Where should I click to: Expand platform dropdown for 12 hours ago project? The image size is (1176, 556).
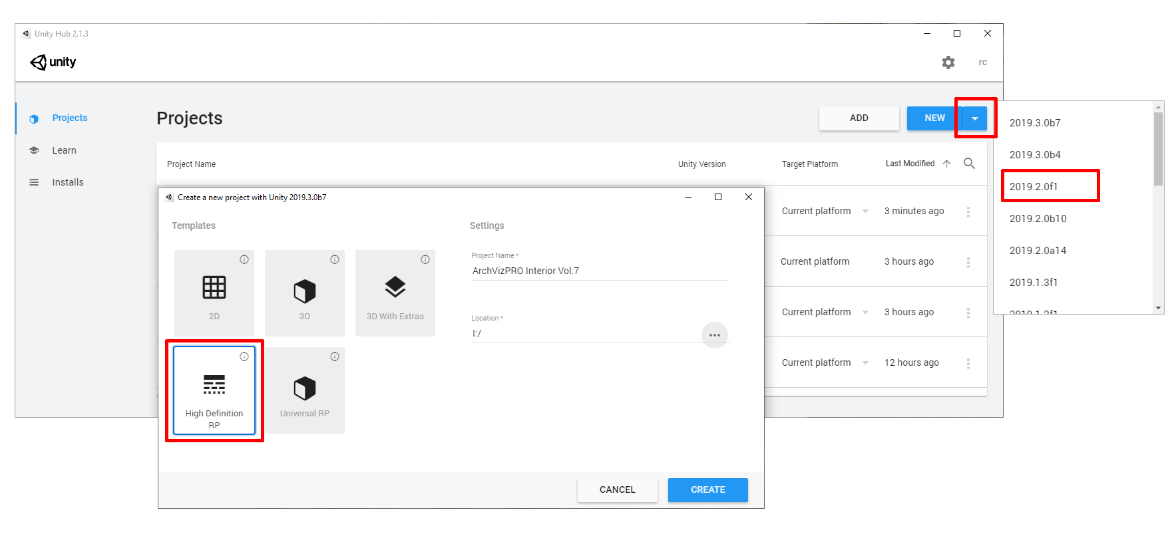coord(865,363)
